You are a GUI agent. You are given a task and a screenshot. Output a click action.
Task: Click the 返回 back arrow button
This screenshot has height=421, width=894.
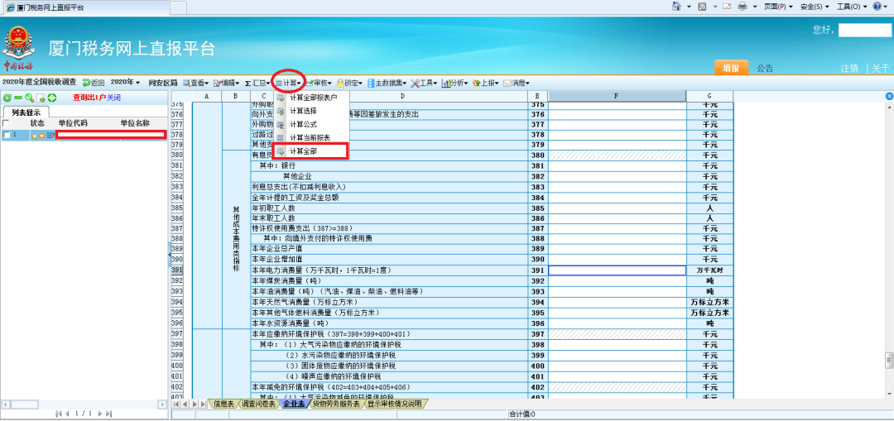click(94, 83)
